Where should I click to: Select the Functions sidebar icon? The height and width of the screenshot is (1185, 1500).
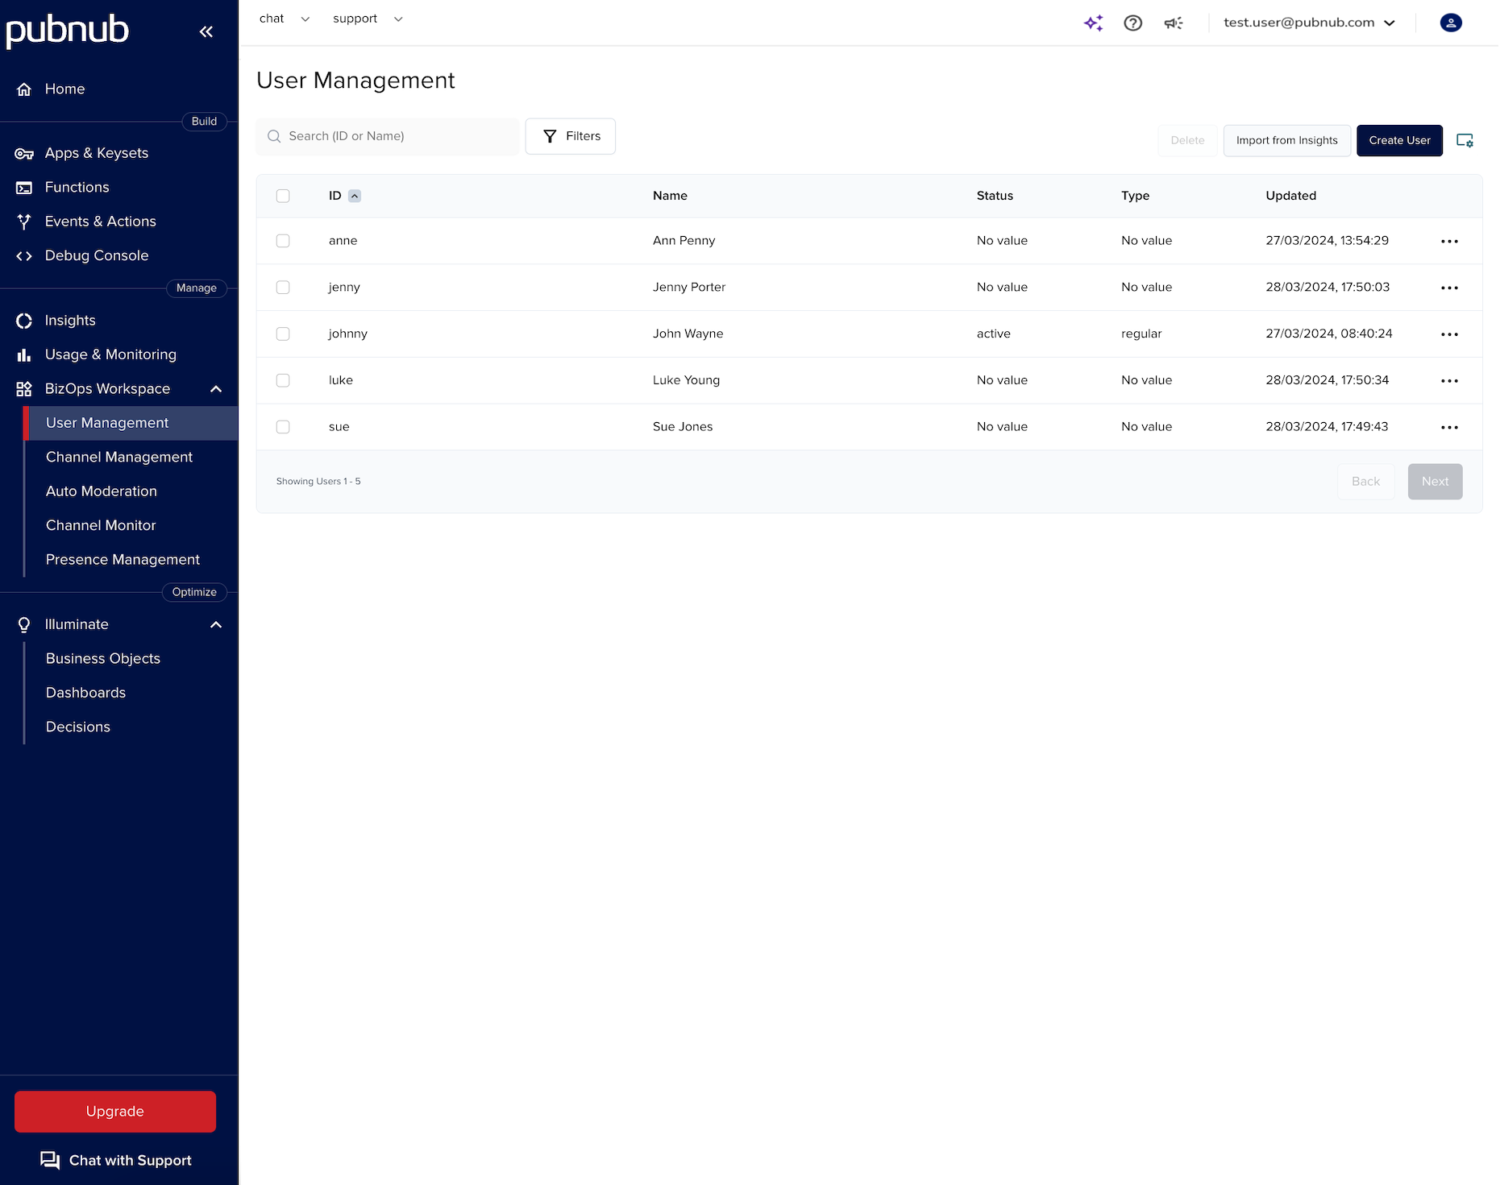[x=24, y=187]
